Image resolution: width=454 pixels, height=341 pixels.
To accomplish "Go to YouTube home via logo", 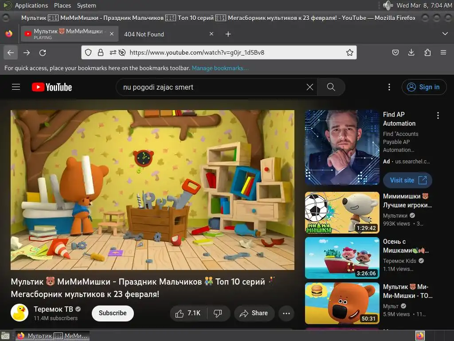I will [52, 87].
